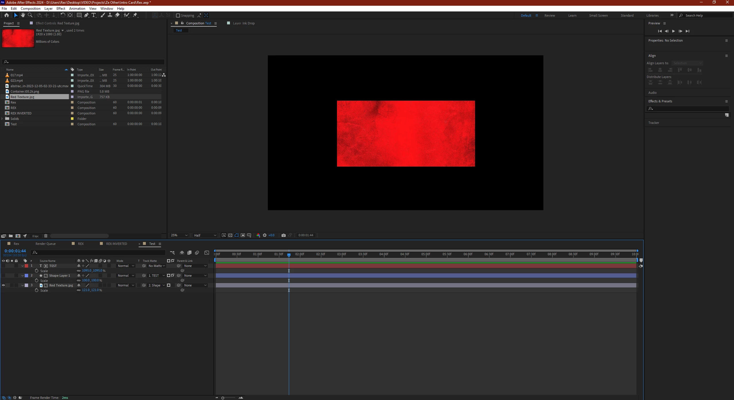Show the TEST text layer

(x=3, y=266)
